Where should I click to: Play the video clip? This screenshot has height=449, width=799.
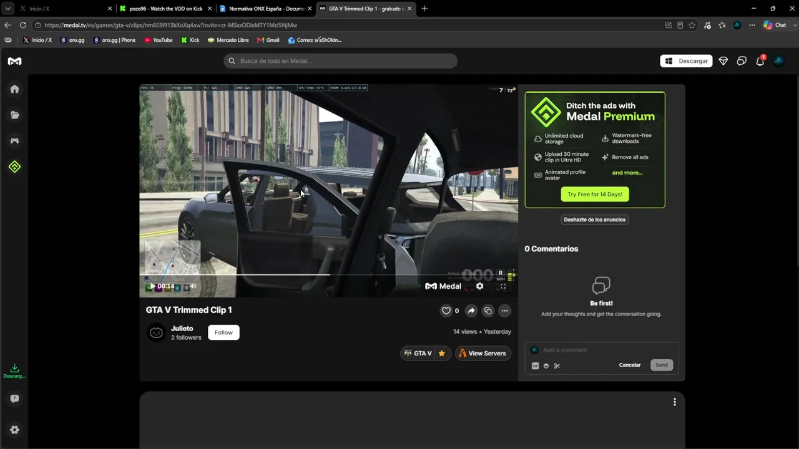(152, 286)
